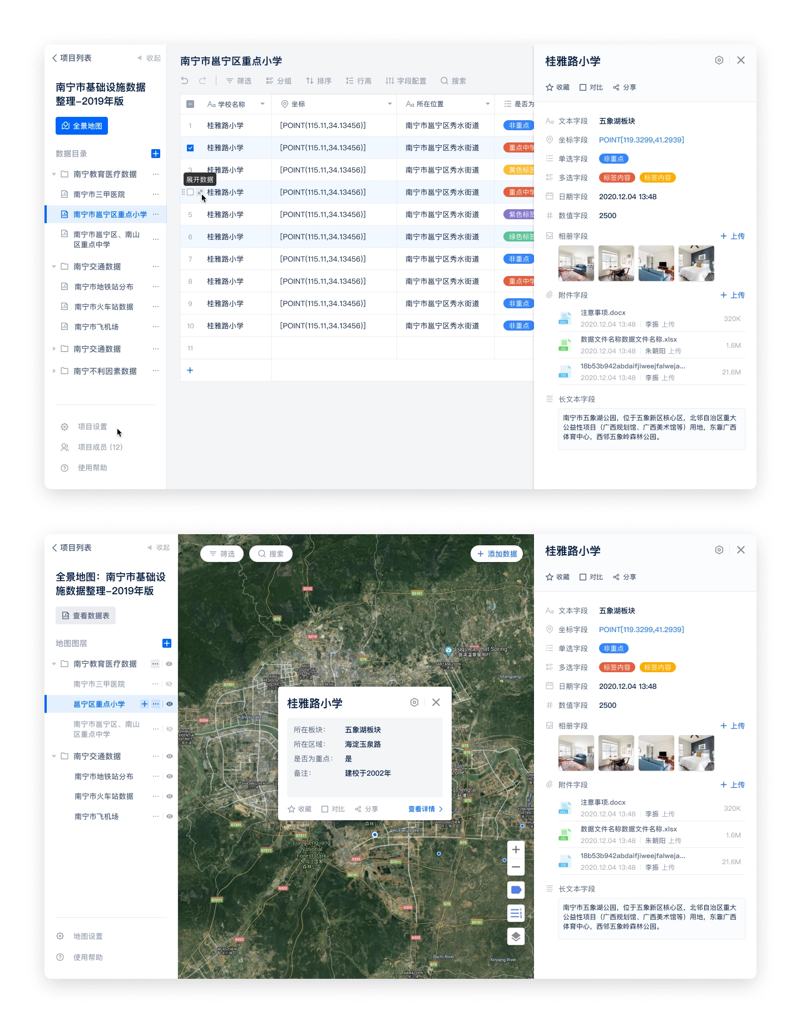Zoom out on the map
The image size is (801, 1035).
tap(516, 866)
